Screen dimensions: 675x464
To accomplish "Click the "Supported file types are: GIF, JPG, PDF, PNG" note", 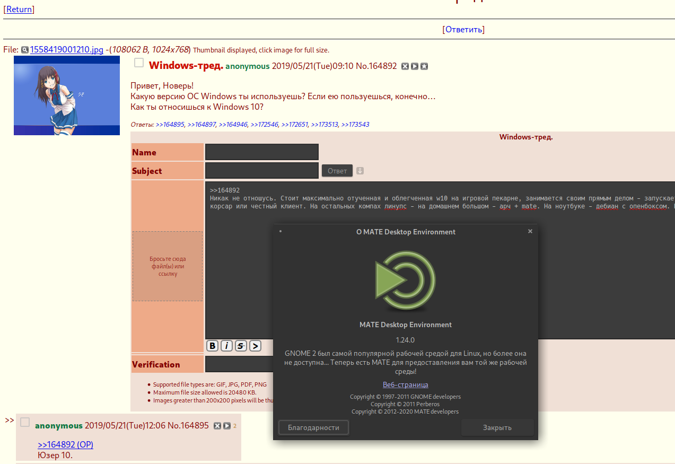I will pyautogui.click(x=210, y=384).
